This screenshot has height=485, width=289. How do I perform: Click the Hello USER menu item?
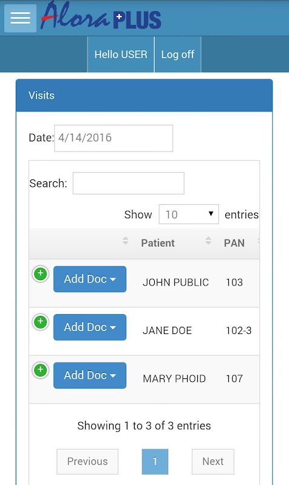pos(121,55)
